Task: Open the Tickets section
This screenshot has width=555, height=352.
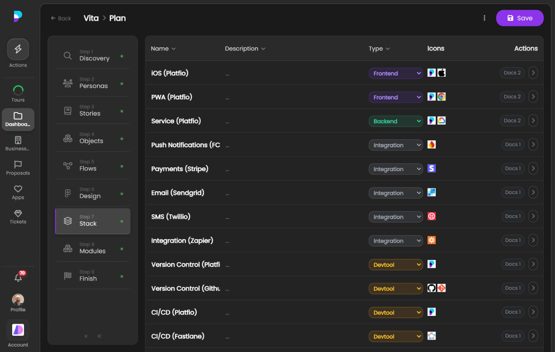Action: click(18, 215)
